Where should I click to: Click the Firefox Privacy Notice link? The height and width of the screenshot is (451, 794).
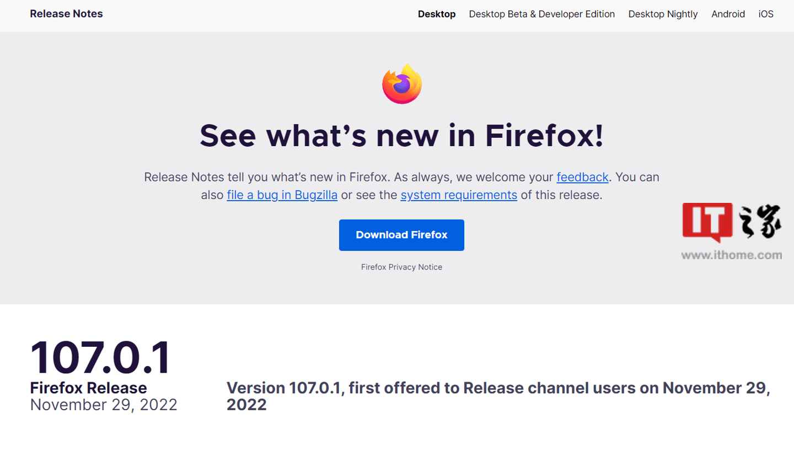pyautogui.click(x=401, y=267)
